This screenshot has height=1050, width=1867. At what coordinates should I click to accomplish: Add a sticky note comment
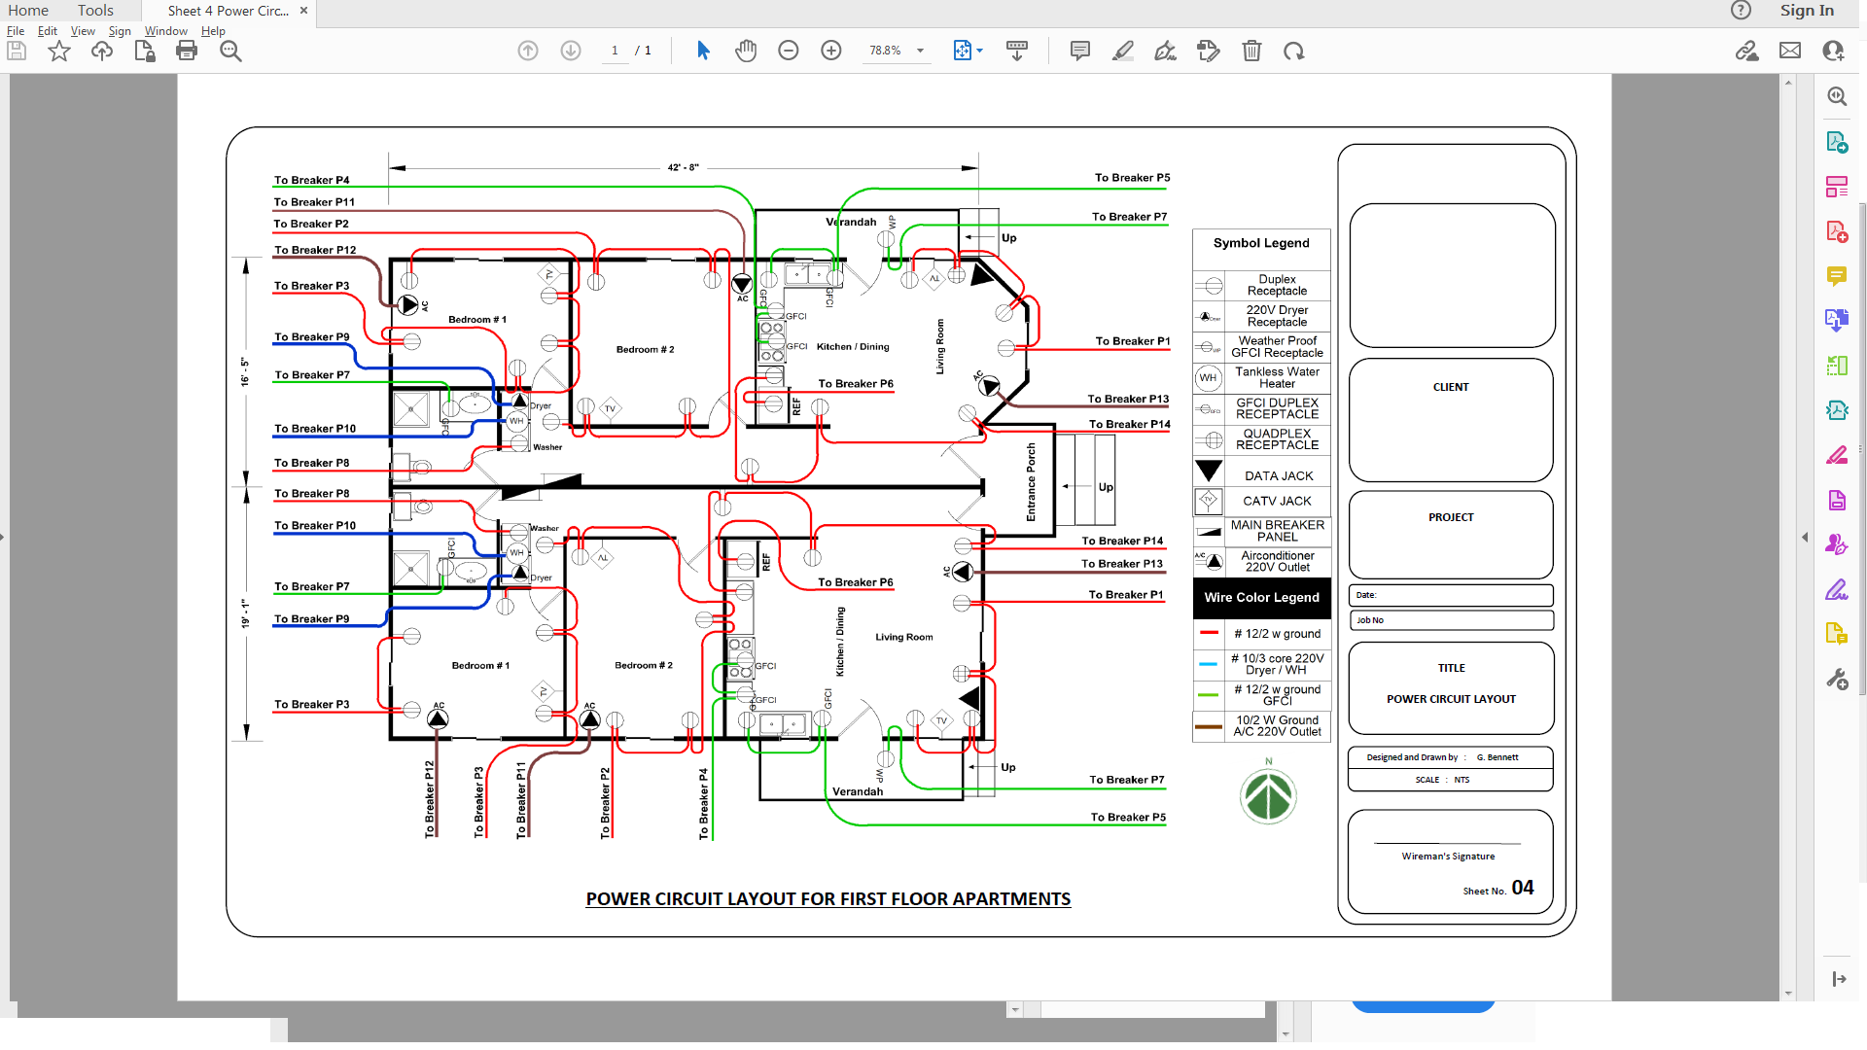point(1079,51)
